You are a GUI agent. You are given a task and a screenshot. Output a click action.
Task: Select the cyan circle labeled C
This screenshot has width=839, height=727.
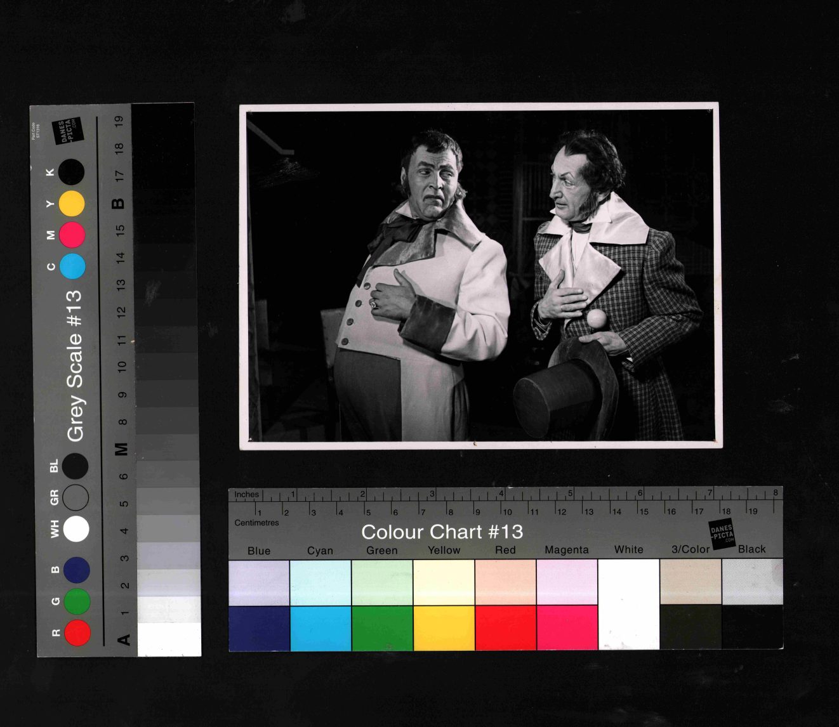coord(72,266)
